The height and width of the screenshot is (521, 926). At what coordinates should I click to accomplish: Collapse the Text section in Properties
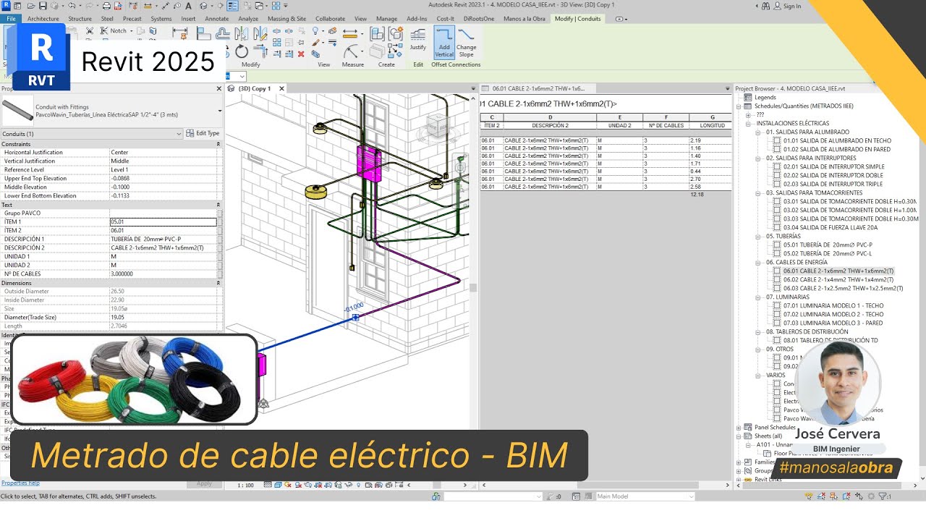click(218, 205)
